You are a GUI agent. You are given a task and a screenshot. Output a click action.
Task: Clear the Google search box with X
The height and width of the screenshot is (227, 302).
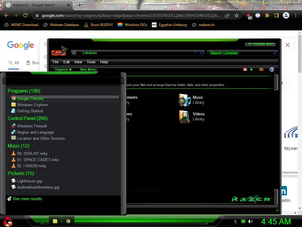click(x=287, y=45)
